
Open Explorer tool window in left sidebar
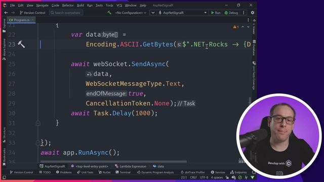5,25
